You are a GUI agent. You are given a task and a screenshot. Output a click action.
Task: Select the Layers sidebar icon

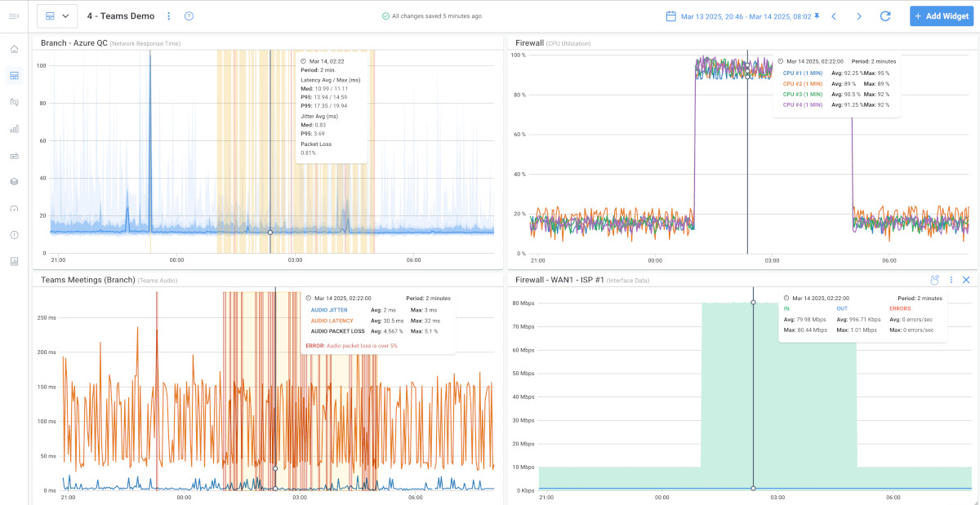(15, 181)
